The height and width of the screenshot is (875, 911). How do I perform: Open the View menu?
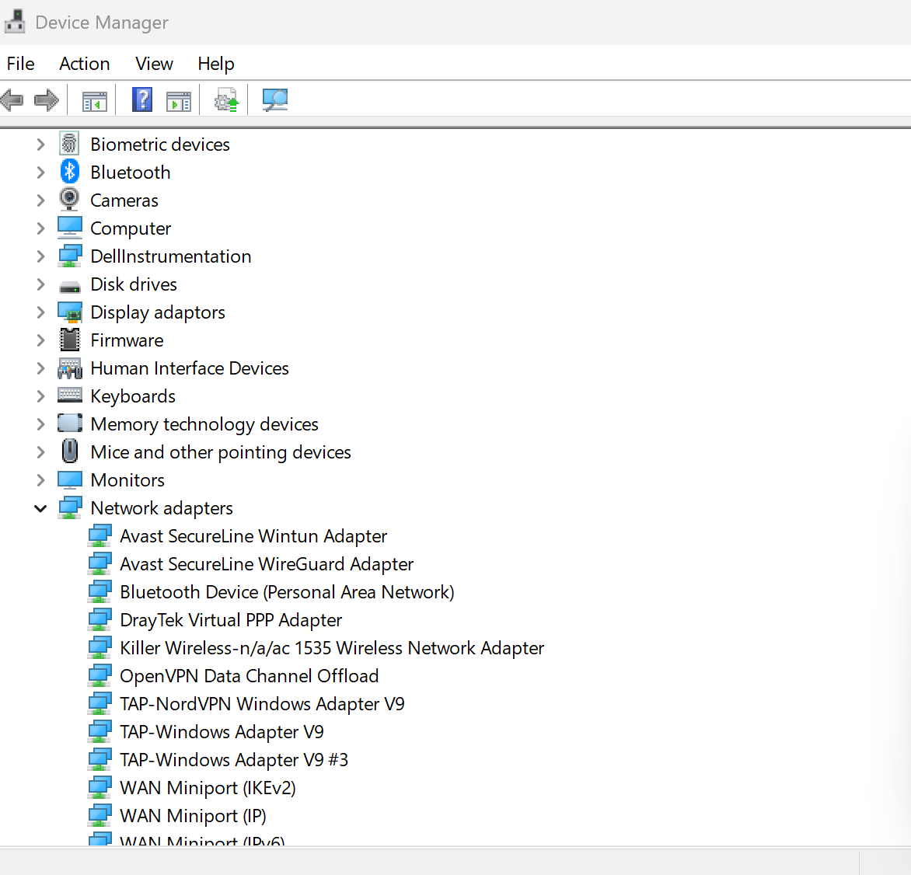tap(154, 64)
